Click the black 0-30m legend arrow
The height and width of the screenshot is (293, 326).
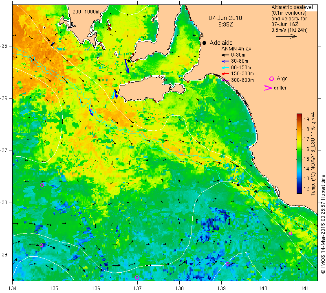pos(225,55)
